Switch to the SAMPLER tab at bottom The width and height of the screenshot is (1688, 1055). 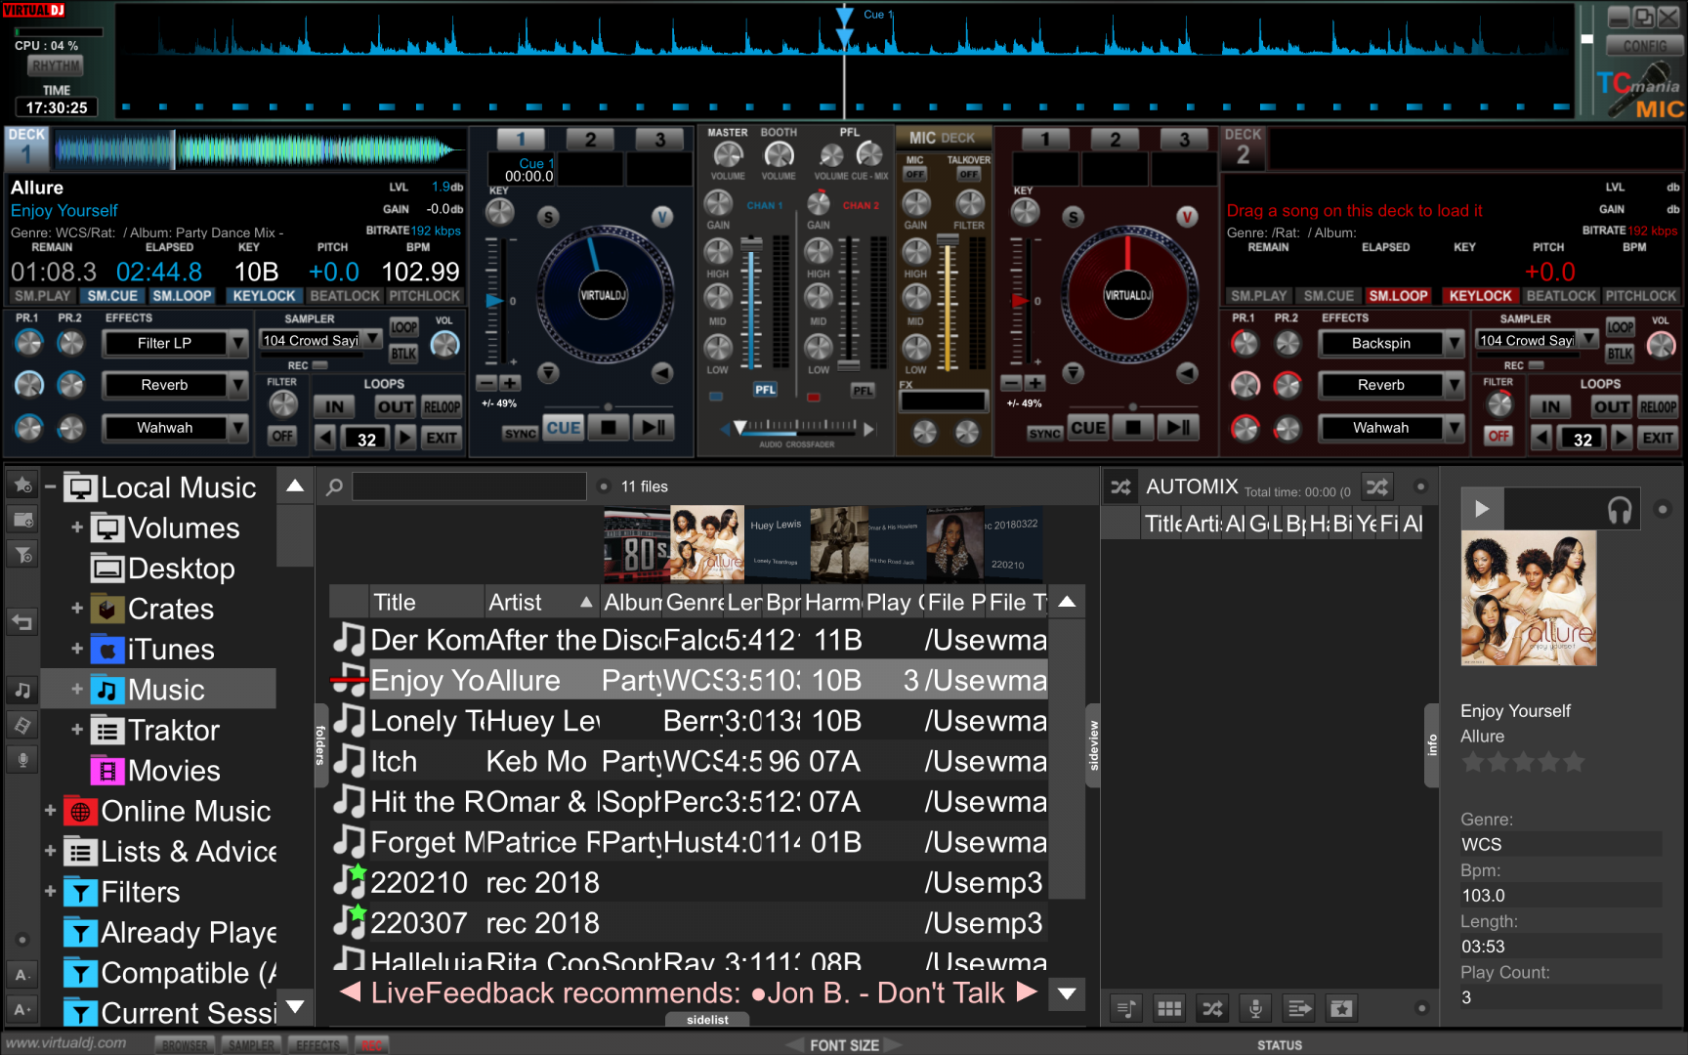(x=252, y=1044)
